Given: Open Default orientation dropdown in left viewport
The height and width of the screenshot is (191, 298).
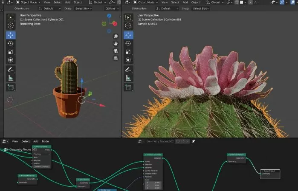Looking at the screenshot, I should [x=49, y=8].
